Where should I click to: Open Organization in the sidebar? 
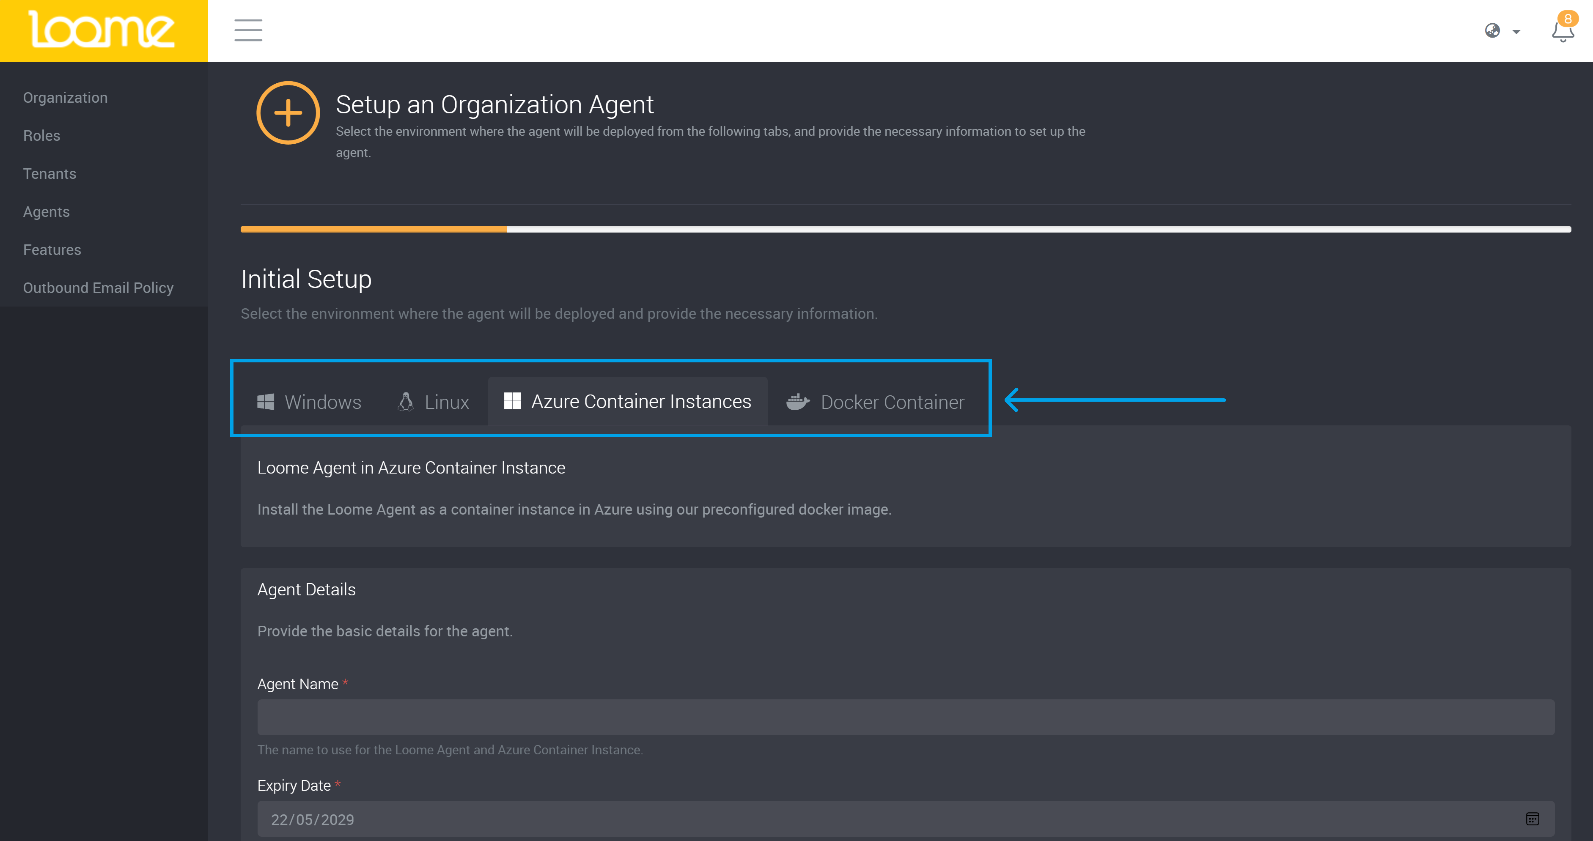tap(65, 98)
